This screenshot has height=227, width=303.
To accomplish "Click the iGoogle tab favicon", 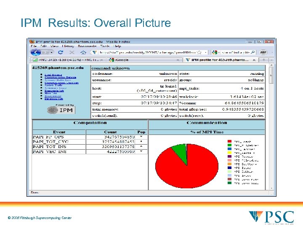I will (x=111, y=60).
